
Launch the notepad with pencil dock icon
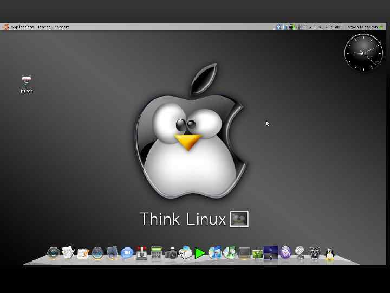pos(83,253)
